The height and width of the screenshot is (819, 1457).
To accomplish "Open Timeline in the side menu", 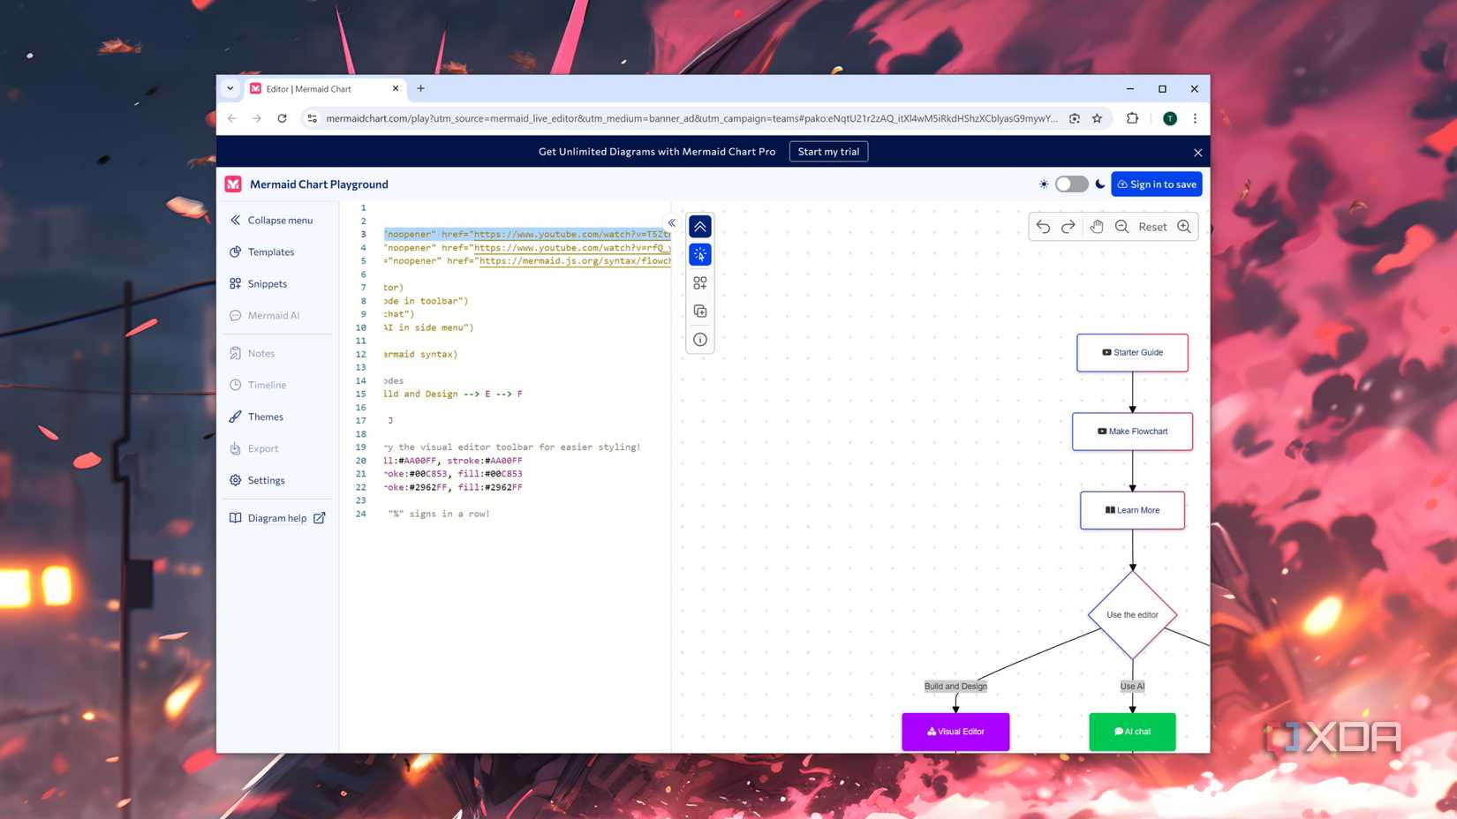I will point(258,385).
